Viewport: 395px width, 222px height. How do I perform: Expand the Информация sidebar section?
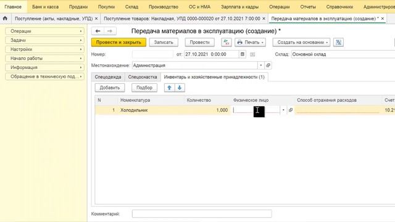[x=45, y=67]
